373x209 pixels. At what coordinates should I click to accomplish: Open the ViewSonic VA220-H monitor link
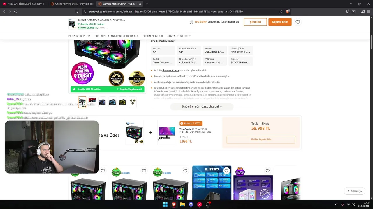[x=197, y=131]
